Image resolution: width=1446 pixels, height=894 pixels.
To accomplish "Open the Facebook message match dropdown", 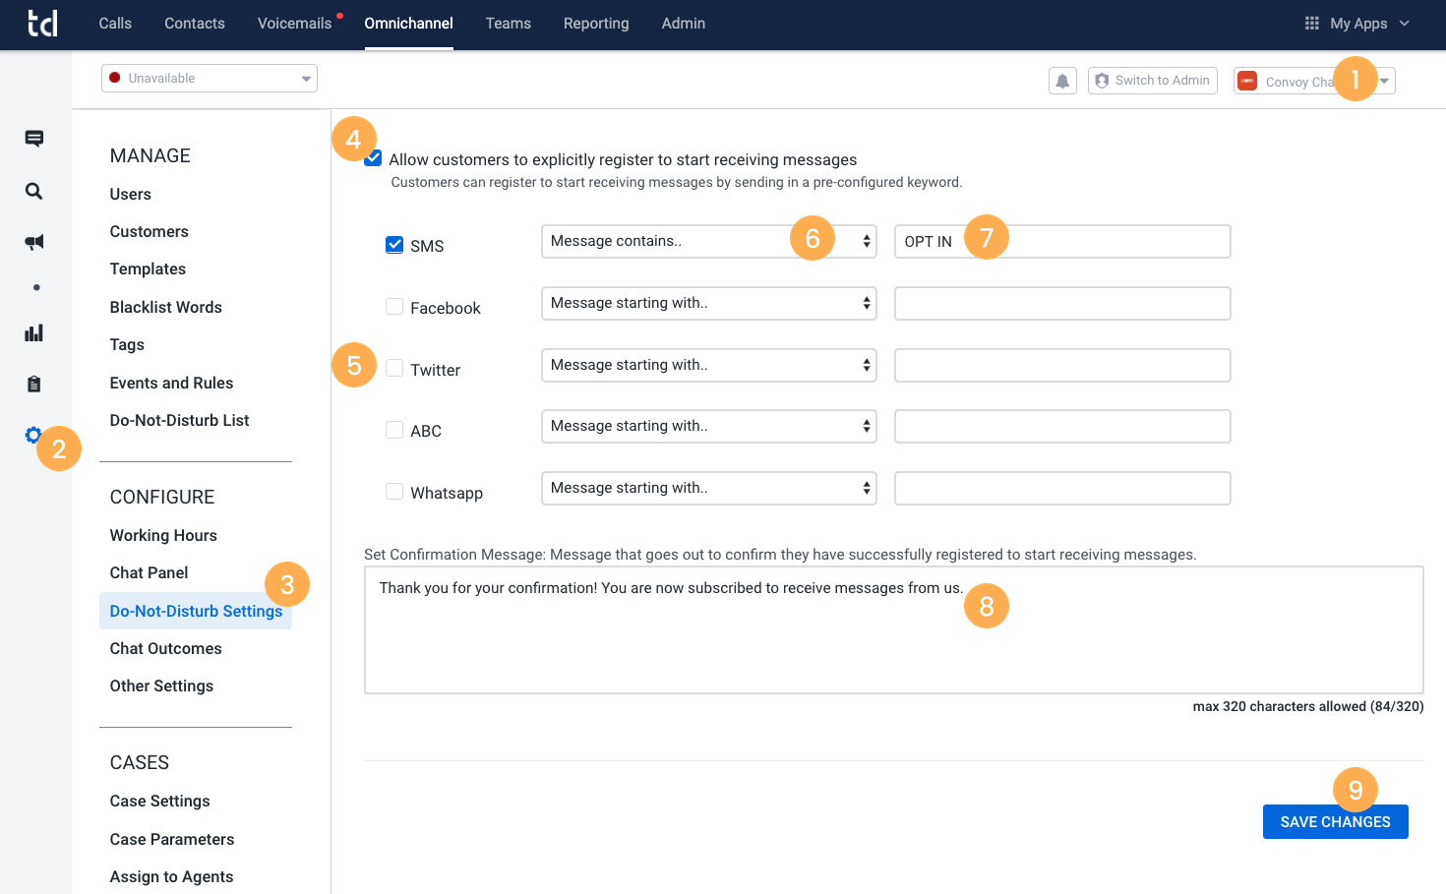I will point(709,303).
